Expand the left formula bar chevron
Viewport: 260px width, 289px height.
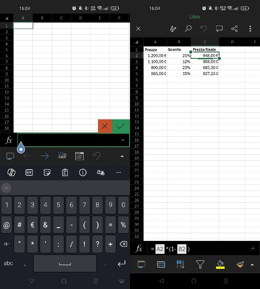coord(123,140)
